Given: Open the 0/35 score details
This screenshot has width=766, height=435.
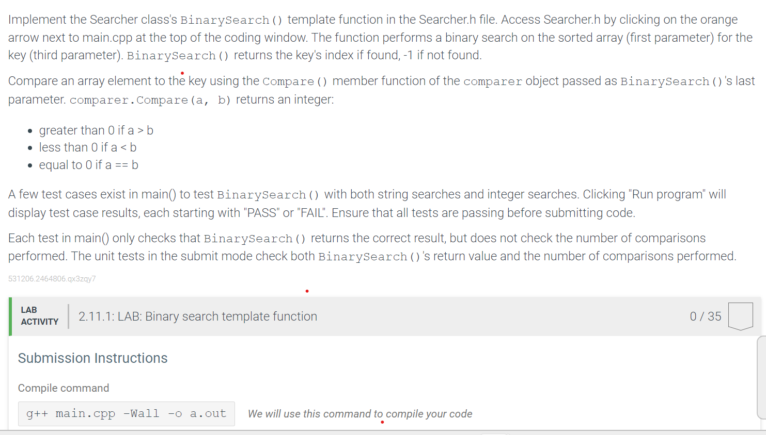Looking at the screenshot, I should tap(706, 316).
